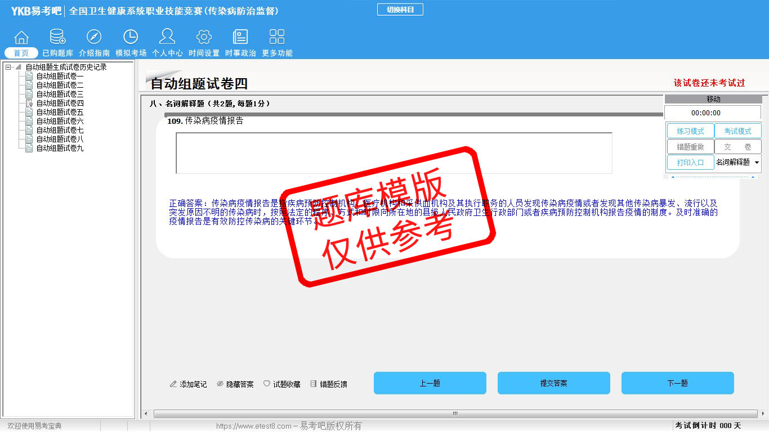Open the 首页 home icon
Image resolution: width=769 pixels, height=432 pixels.
pyautogui.click(x=21, y=38)
